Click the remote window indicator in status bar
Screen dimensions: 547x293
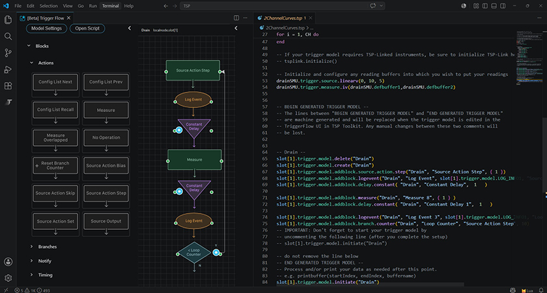point(6,290)
